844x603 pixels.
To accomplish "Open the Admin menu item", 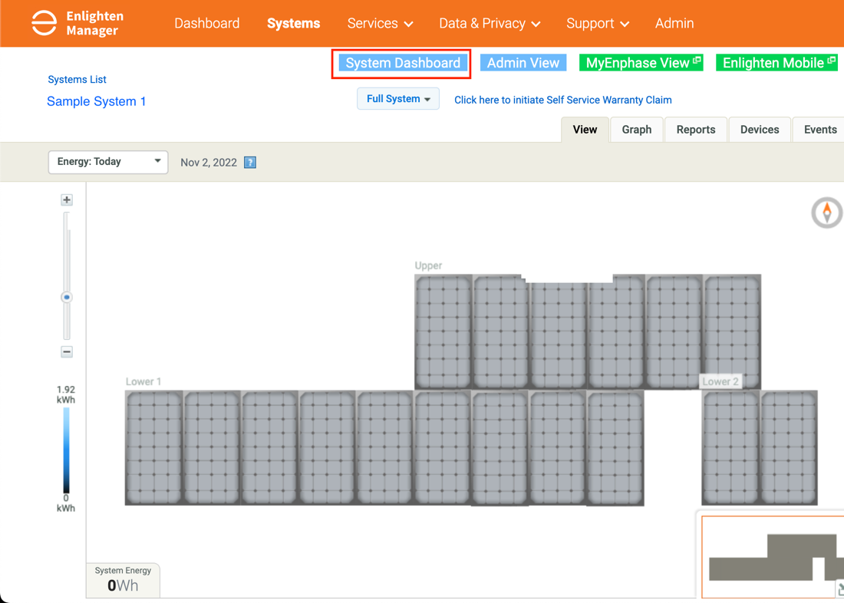I will 674,23.
